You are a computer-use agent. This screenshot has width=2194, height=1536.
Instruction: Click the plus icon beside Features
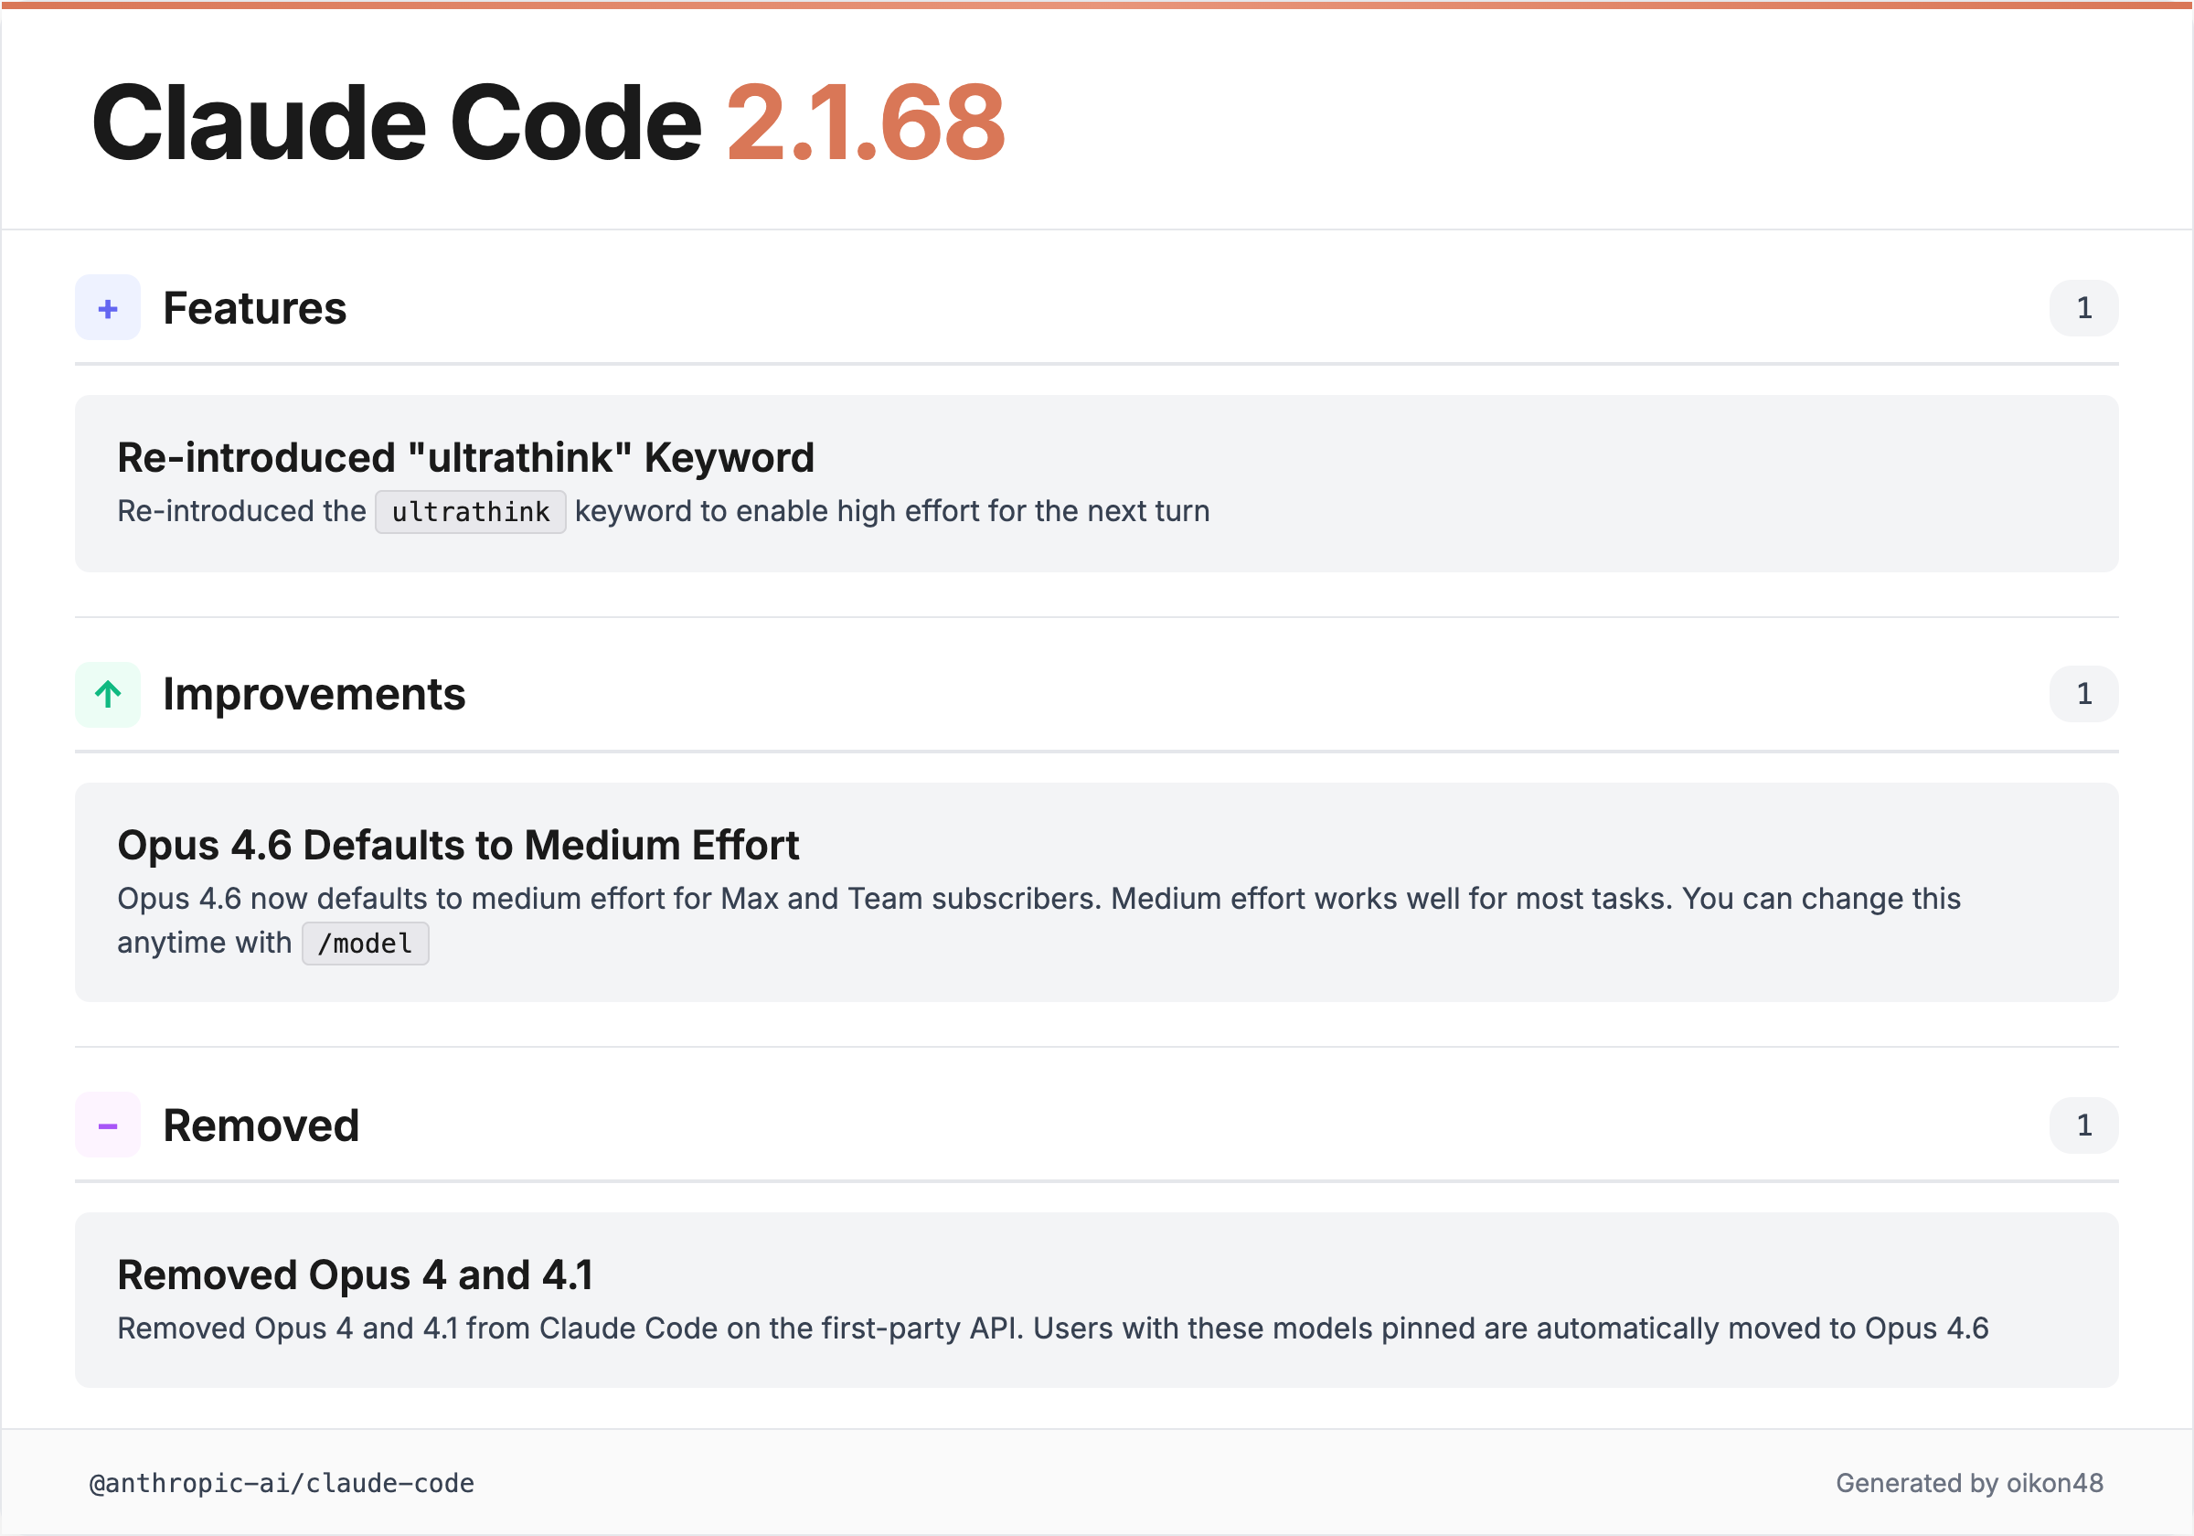108,308
